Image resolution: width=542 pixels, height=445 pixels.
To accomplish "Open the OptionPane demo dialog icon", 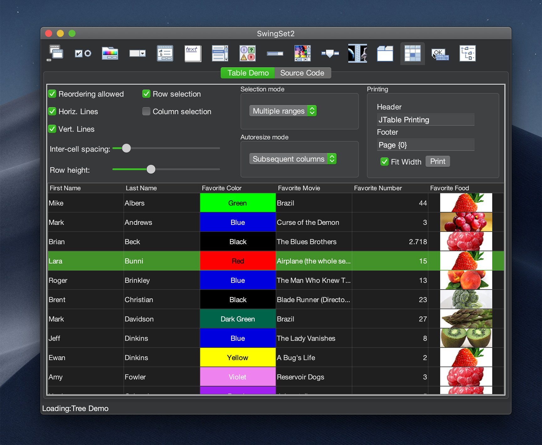I will click(247, 53).
